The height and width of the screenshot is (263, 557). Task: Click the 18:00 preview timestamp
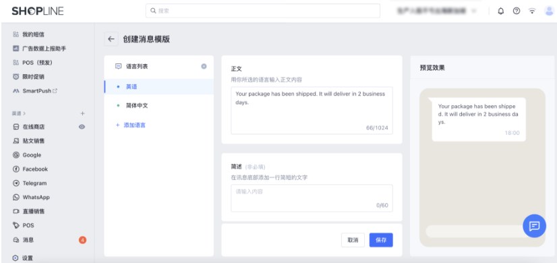[512, 133]
